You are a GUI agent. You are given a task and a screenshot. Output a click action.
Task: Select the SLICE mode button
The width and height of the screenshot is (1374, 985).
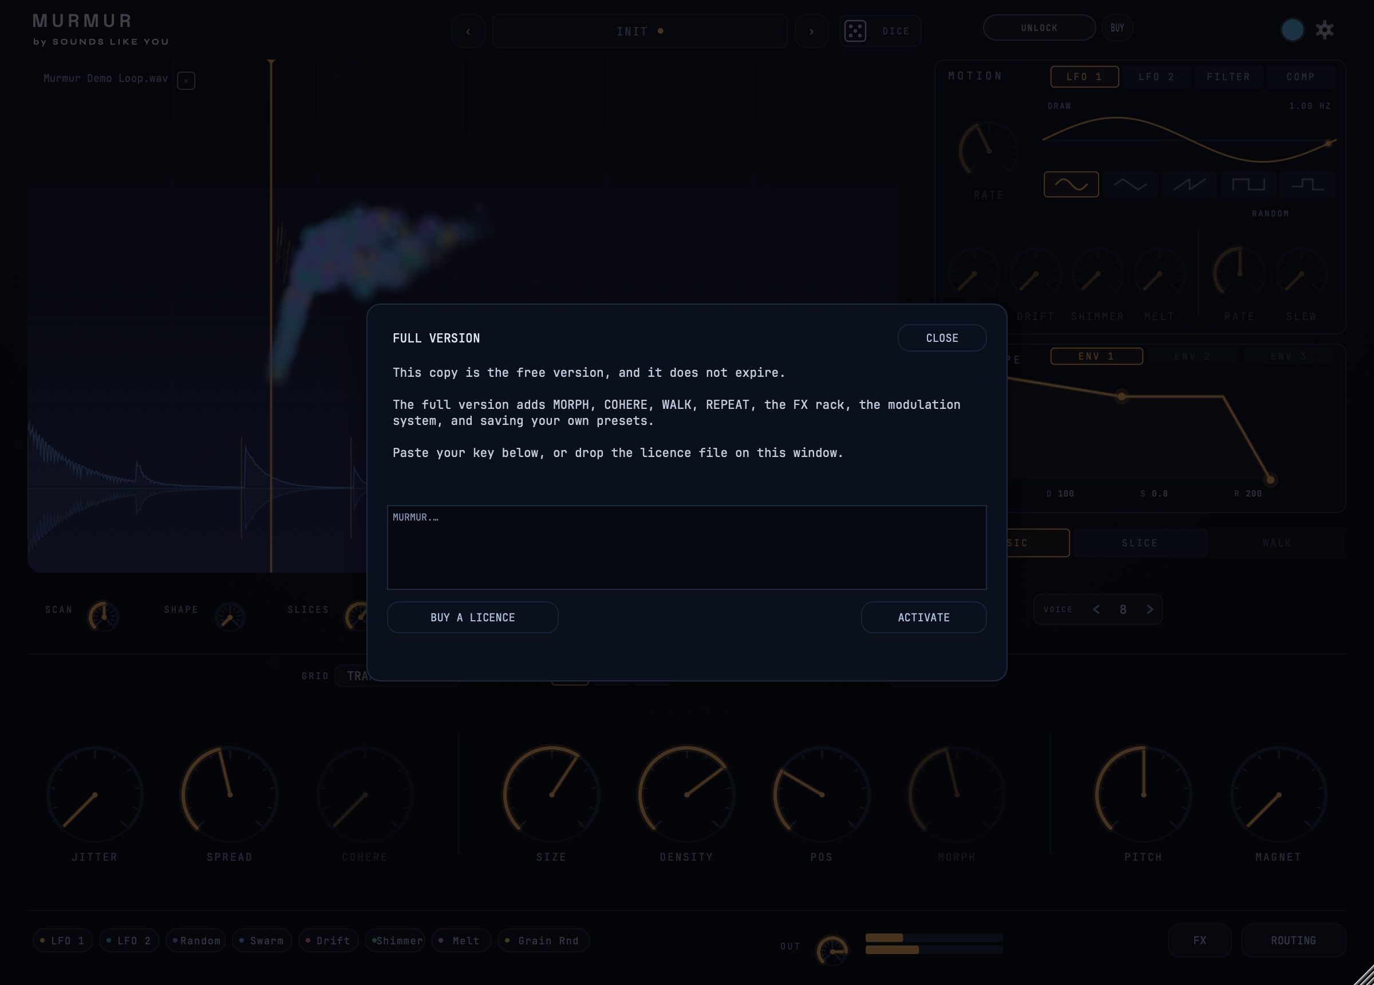(1139, 543)
